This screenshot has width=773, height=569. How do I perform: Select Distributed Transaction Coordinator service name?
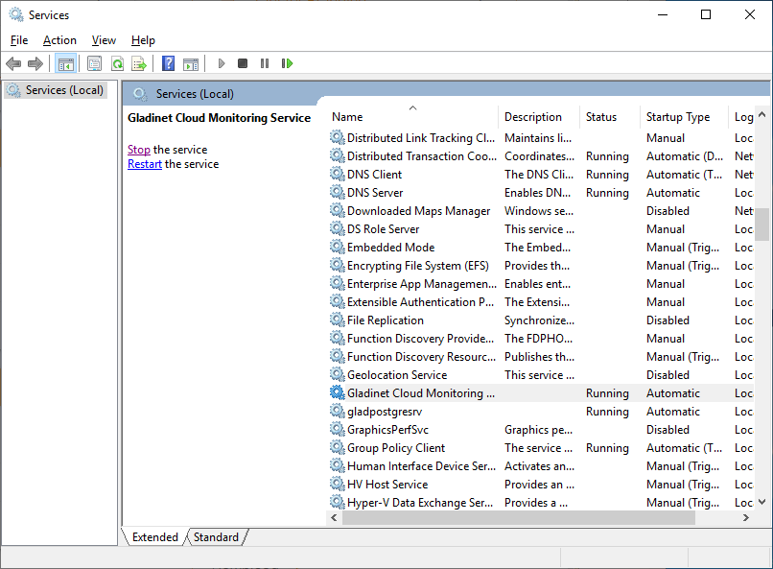(421, 155)
